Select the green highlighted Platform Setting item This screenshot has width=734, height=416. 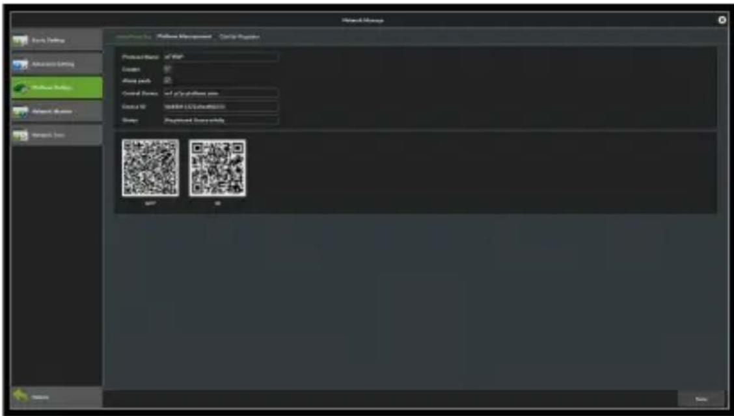[x=57, y=88]
